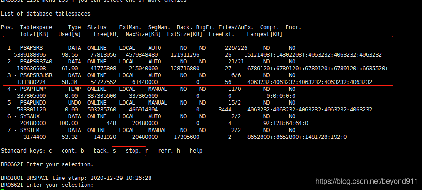Click PSAPUNDO total value 503301120
Image resolution: width=422 pixels, height=190 pixels.
point(31,110)
